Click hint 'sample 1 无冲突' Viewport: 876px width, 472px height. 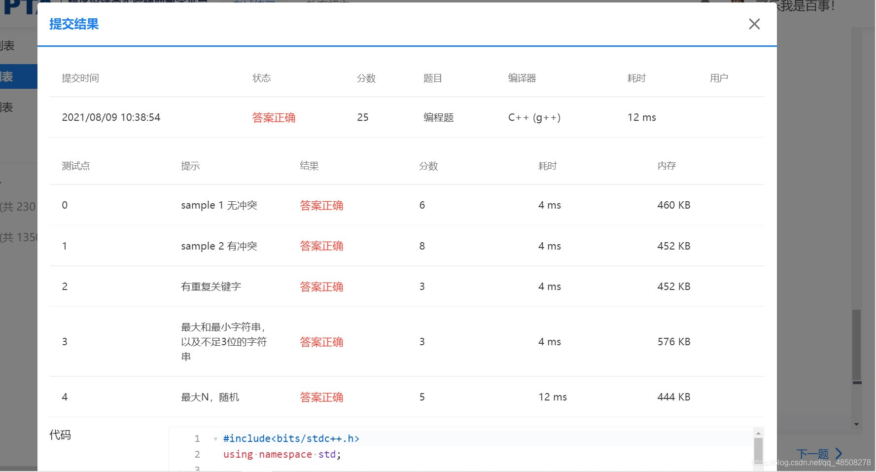[x=219, y=205]
